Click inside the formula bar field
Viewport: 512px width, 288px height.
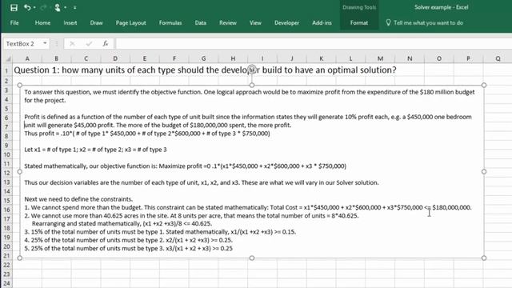click(x=314, y=44)
